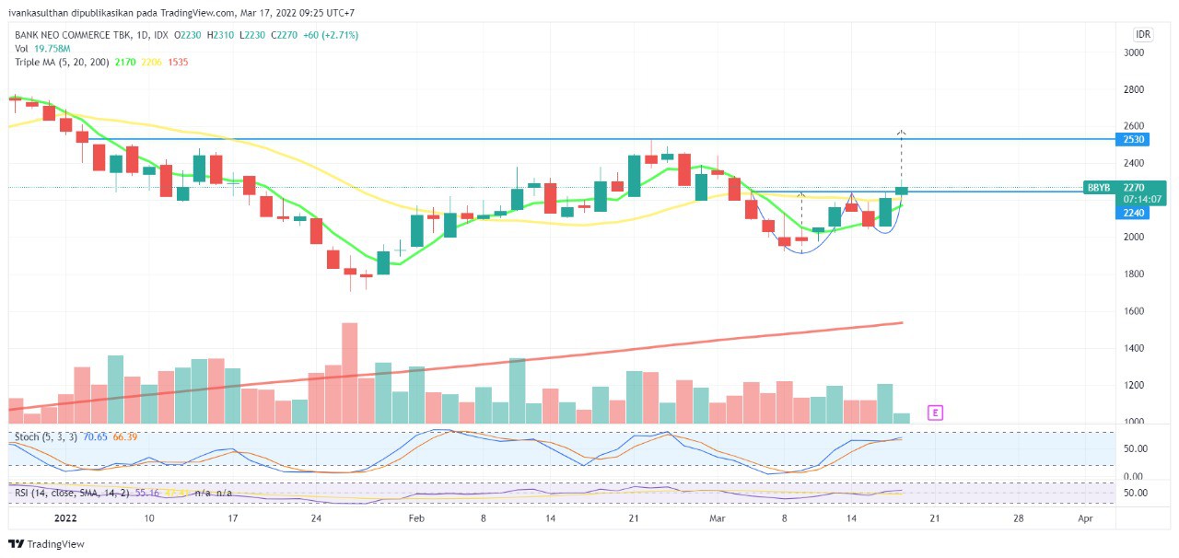This screenshot has width=1179, height=558.
Task: Click the earnings 'E' marker icon
Action: (x=936, y=413)
